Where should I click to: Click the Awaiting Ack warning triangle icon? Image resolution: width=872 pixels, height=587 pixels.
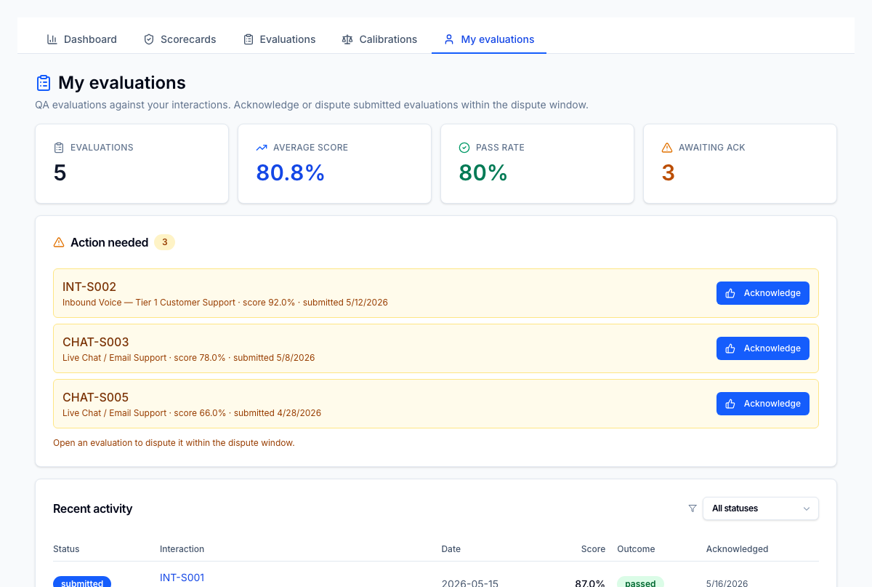pos(667,148)
